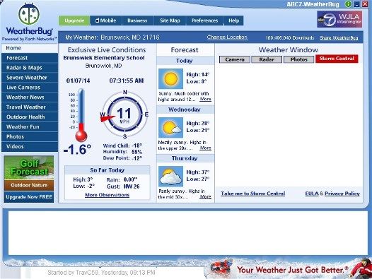Open Radar & Maps in sidebar
The image size is (372, 279).
30,68
